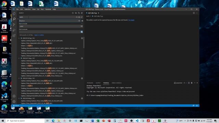The width and height of the screenshot is (219, 123).
Task: Click the Try Again link in the editor
Action: point(131,20)
